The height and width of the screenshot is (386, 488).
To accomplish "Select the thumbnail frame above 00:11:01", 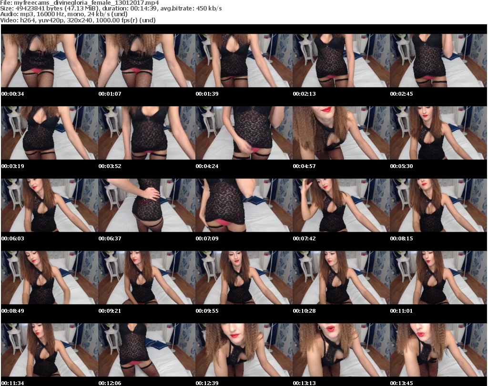I will [x=438, y=278].
